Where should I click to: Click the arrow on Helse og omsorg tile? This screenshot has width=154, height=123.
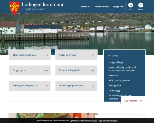pyautogui.click(x=92, y=55)
